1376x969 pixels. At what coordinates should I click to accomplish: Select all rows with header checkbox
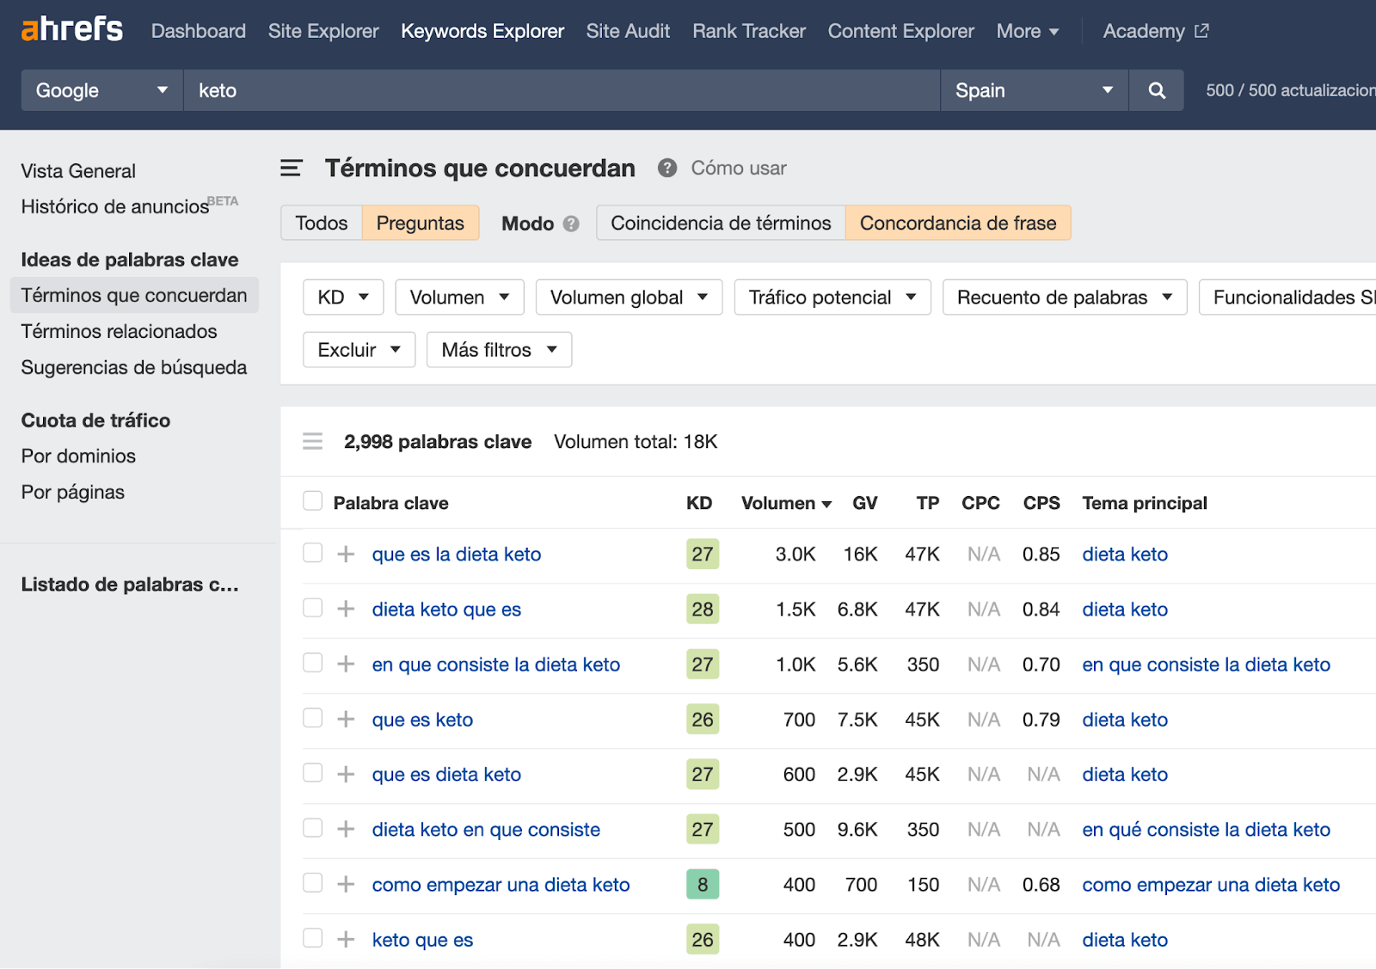coord(313,502)
